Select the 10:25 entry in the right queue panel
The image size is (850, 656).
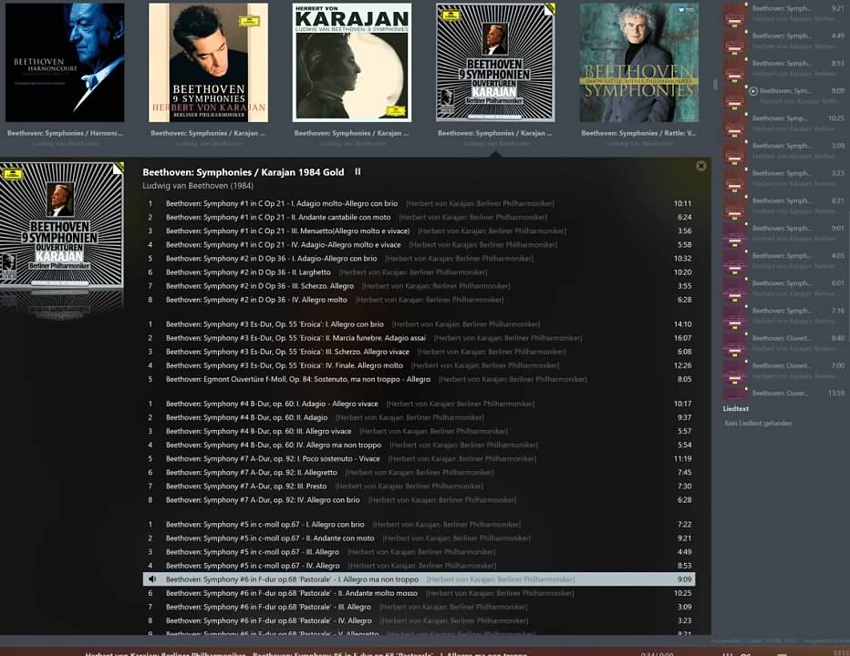[783, 124]
